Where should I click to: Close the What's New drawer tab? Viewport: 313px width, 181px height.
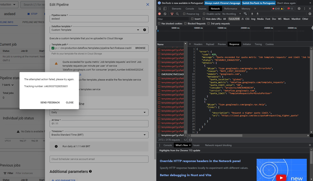coord(190,145)
